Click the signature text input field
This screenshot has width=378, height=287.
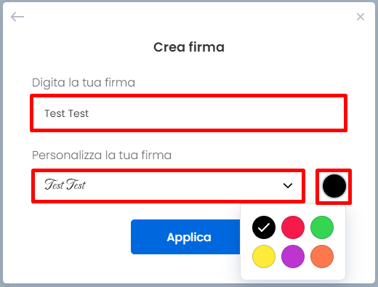(x=188, y=113)
